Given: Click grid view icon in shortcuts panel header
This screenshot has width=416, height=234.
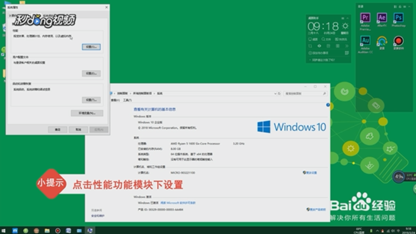Looking at the screenshot, I should [395, 7].
